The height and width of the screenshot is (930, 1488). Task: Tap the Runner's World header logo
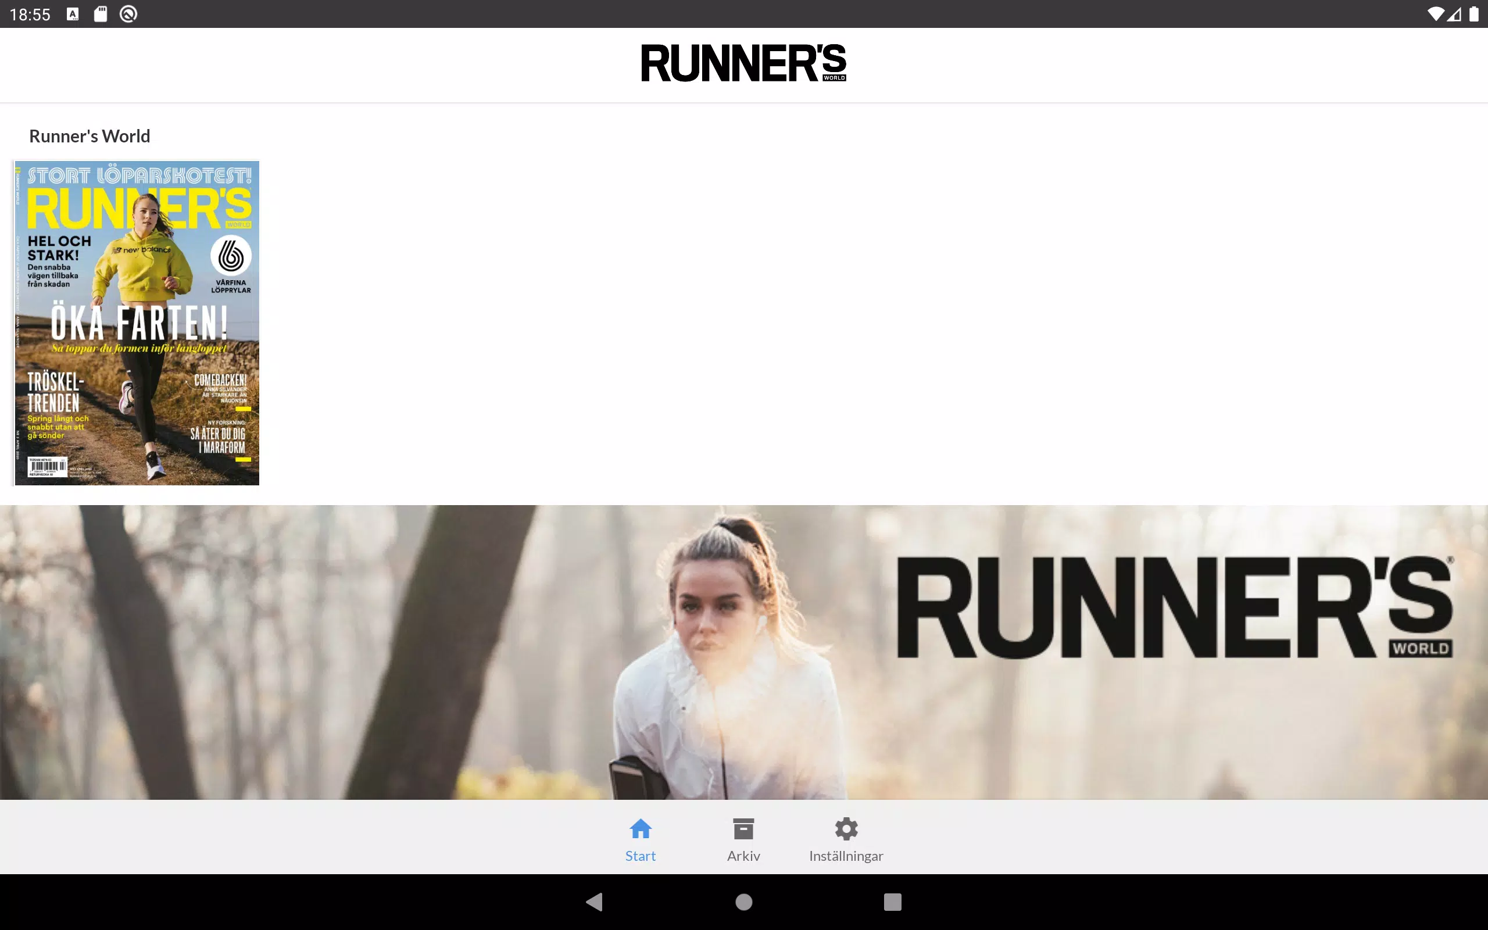743,63
